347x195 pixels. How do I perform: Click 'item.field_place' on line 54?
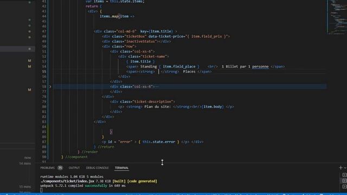[x=179, y=67]
